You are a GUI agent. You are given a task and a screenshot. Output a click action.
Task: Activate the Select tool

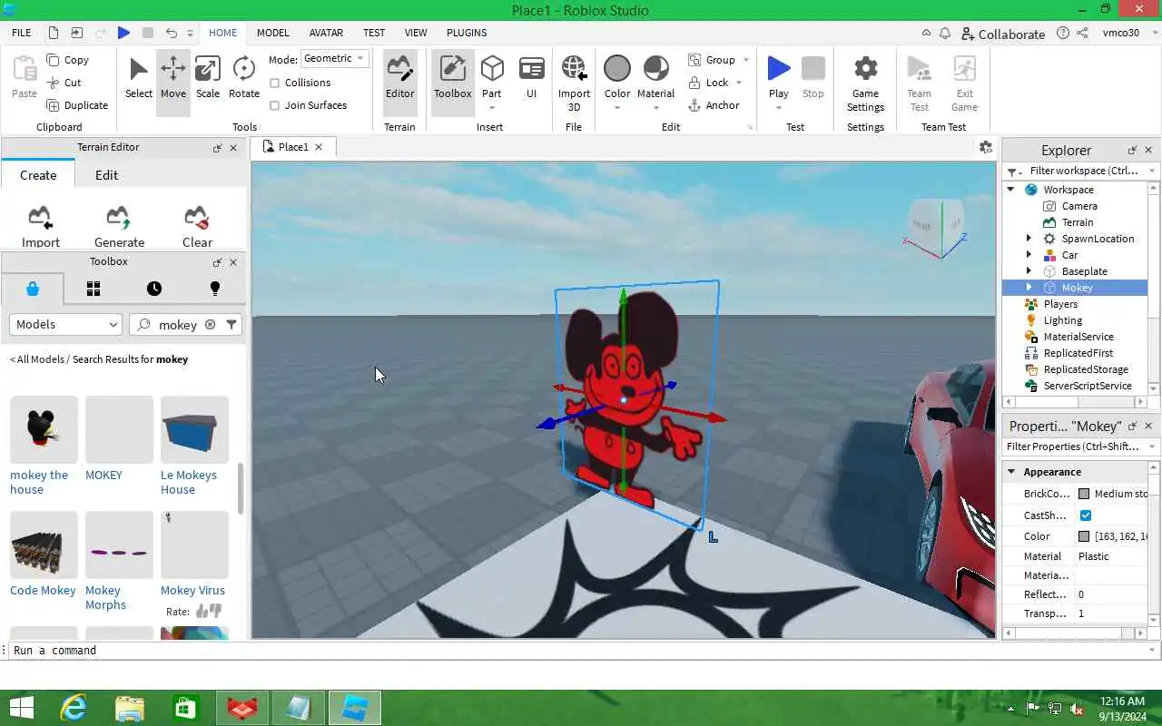tap(139, 78)
